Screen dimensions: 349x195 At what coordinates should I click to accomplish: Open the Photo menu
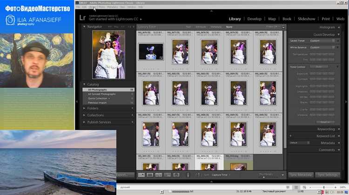pos(101,7)
